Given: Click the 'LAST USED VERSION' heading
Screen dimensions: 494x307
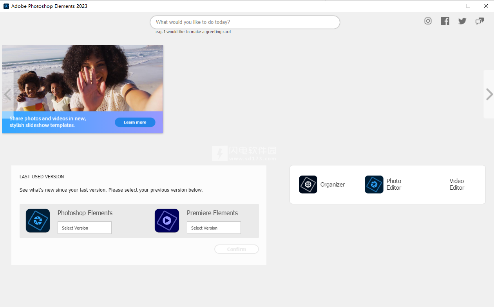Looking at the screenshot, I should click(42, 177).
